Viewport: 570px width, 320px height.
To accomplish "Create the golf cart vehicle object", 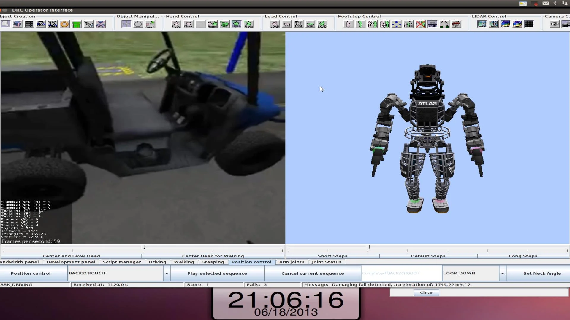I will click(41, 24).
